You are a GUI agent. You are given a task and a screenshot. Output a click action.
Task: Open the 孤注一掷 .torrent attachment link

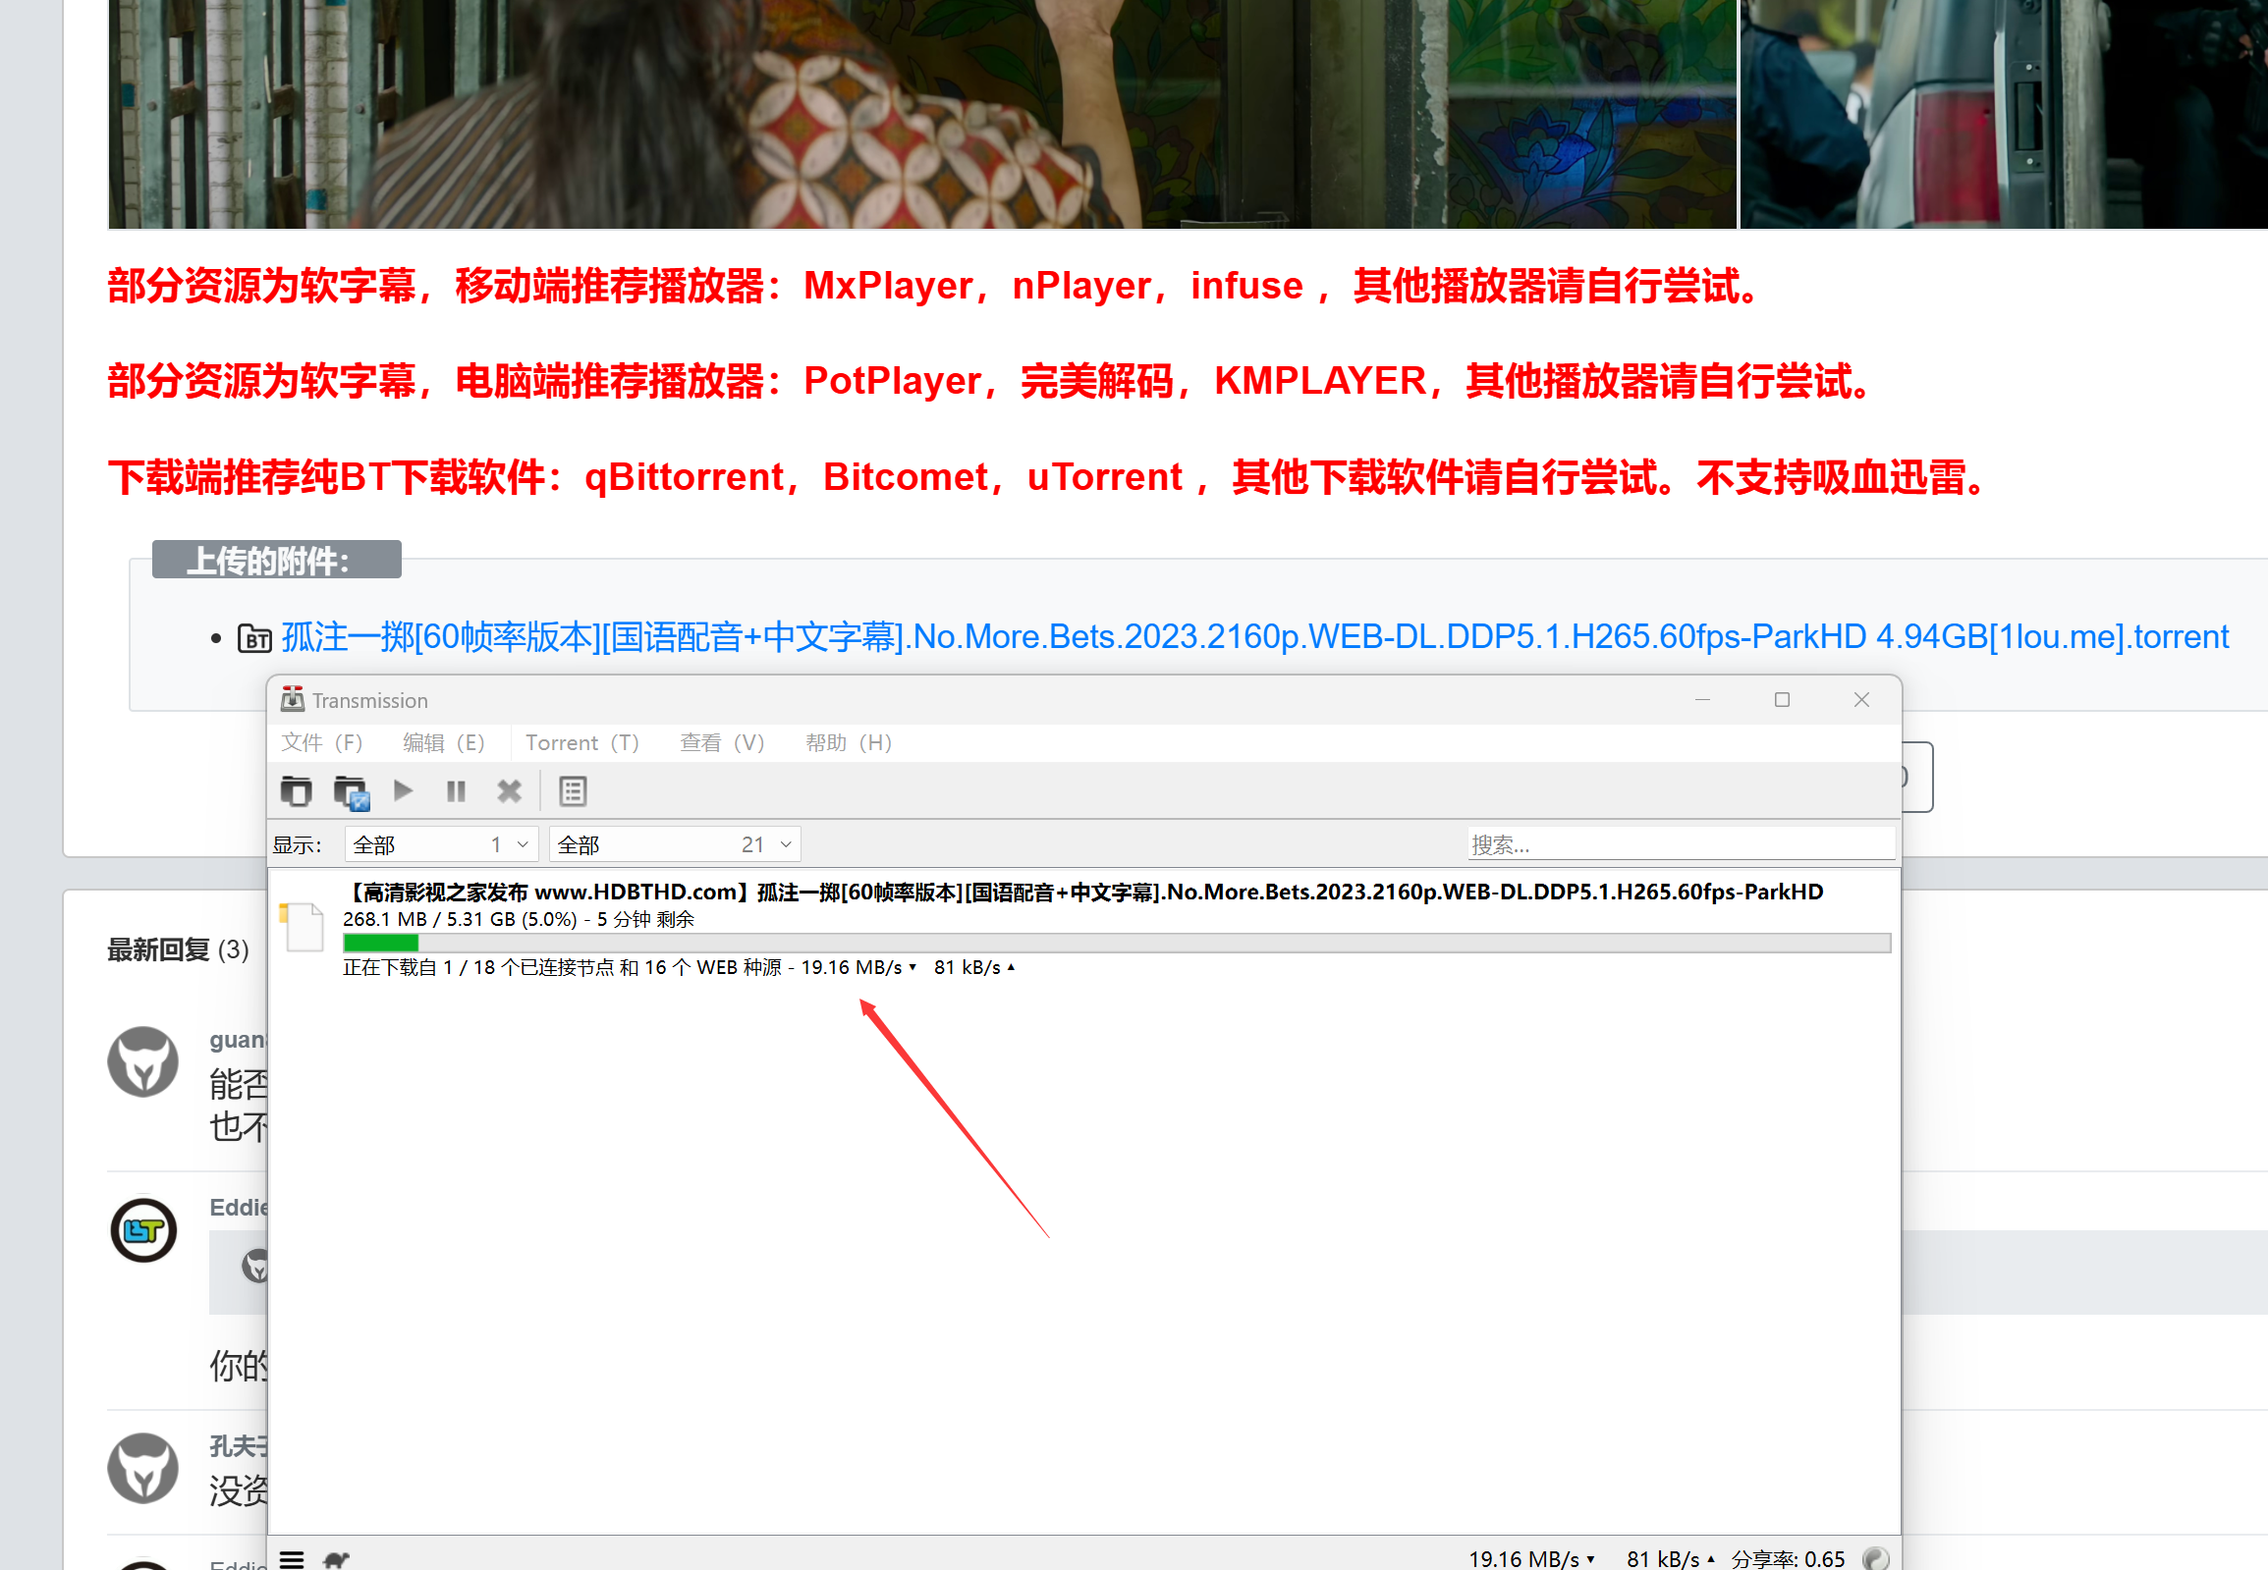click(x=1254, y=637)
